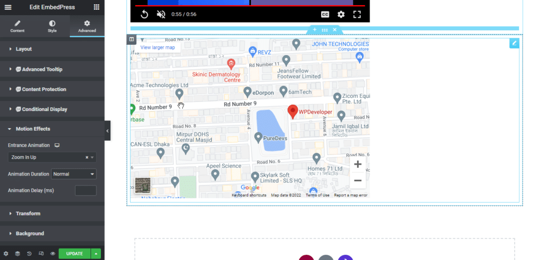Click the edit widget pencil icon
Viewport: 533px width, 260px height.
click(x=514, y=43)
